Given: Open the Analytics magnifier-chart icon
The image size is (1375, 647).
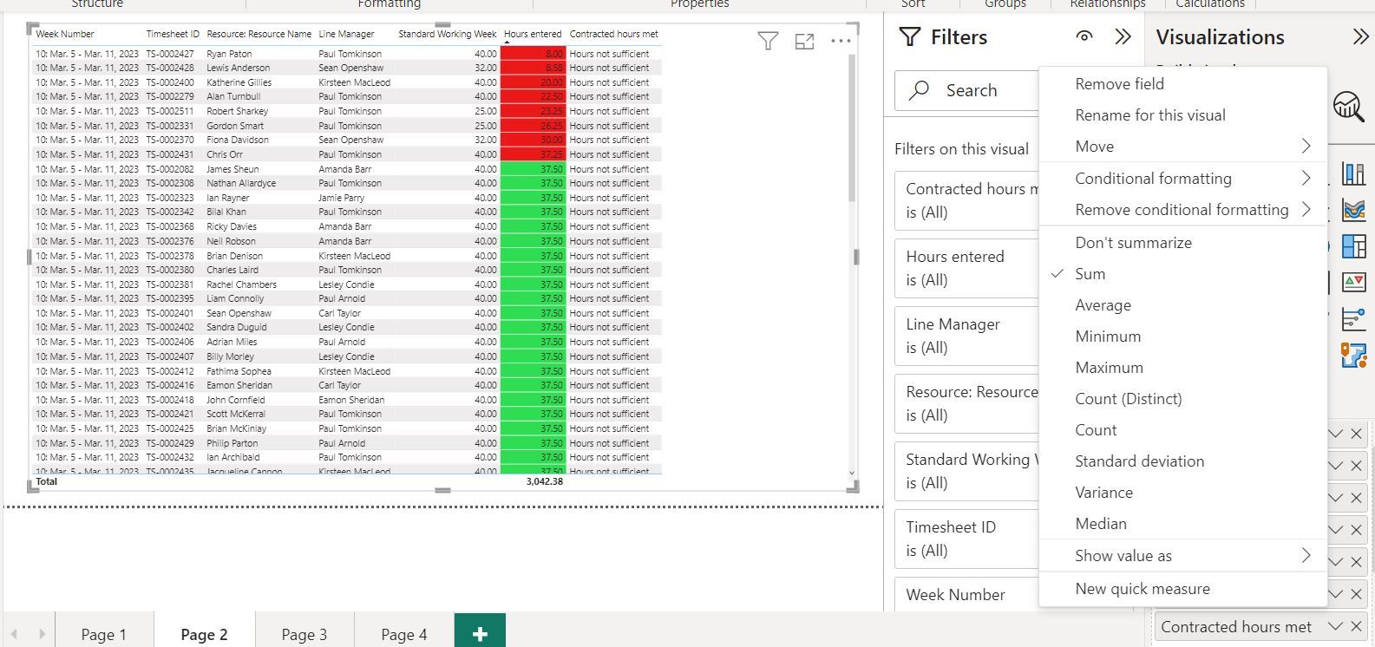Looking at the screenshot, I should [1349, 107].
